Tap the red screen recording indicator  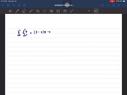point(112,1)
